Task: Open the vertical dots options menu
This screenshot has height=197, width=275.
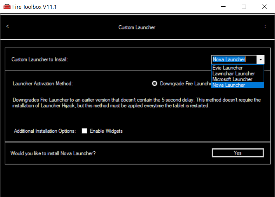Action: 265,27
